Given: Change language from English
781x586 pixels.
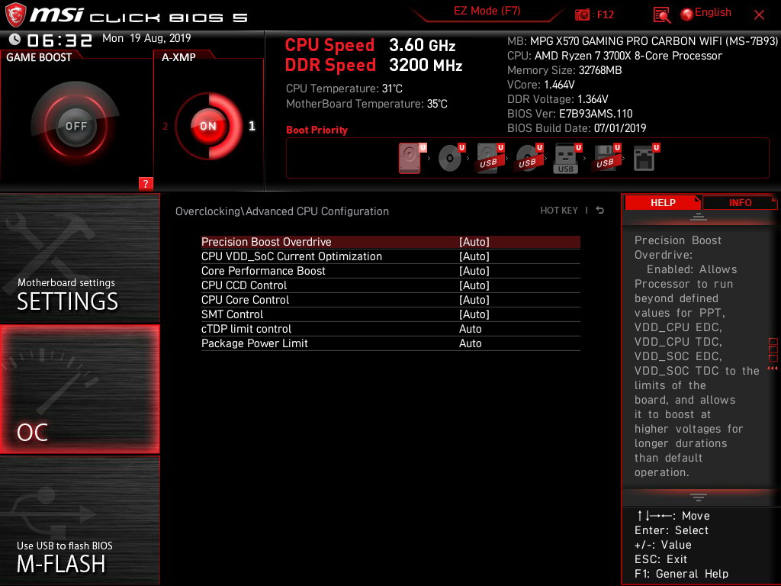Looking at the screenshot, I should 713,12.
